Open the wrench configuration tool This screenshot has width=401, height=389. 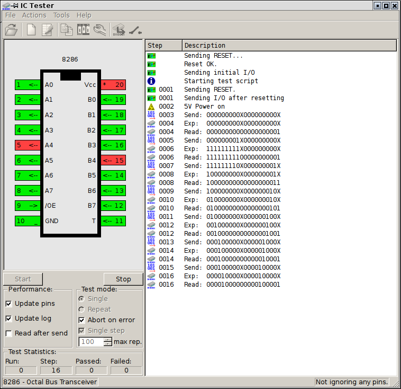coord(100,30)
